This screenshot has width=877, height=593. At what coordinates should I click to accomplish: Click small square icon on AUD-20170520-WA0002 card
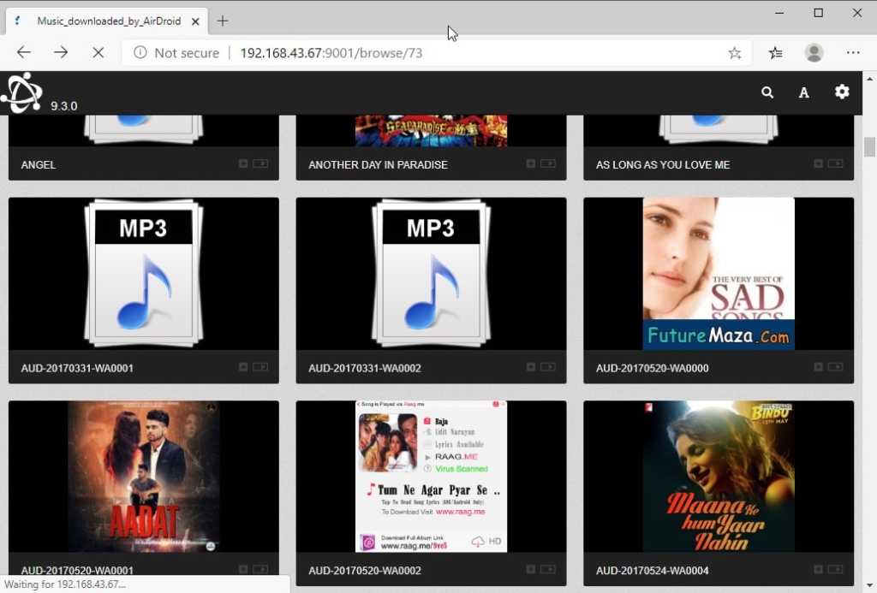[531, 570]
